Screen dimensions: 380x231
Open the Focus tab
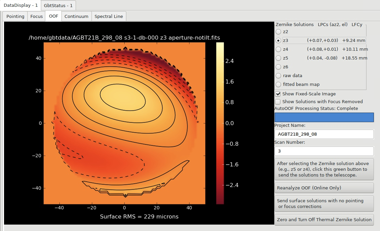tap(36, 16)
